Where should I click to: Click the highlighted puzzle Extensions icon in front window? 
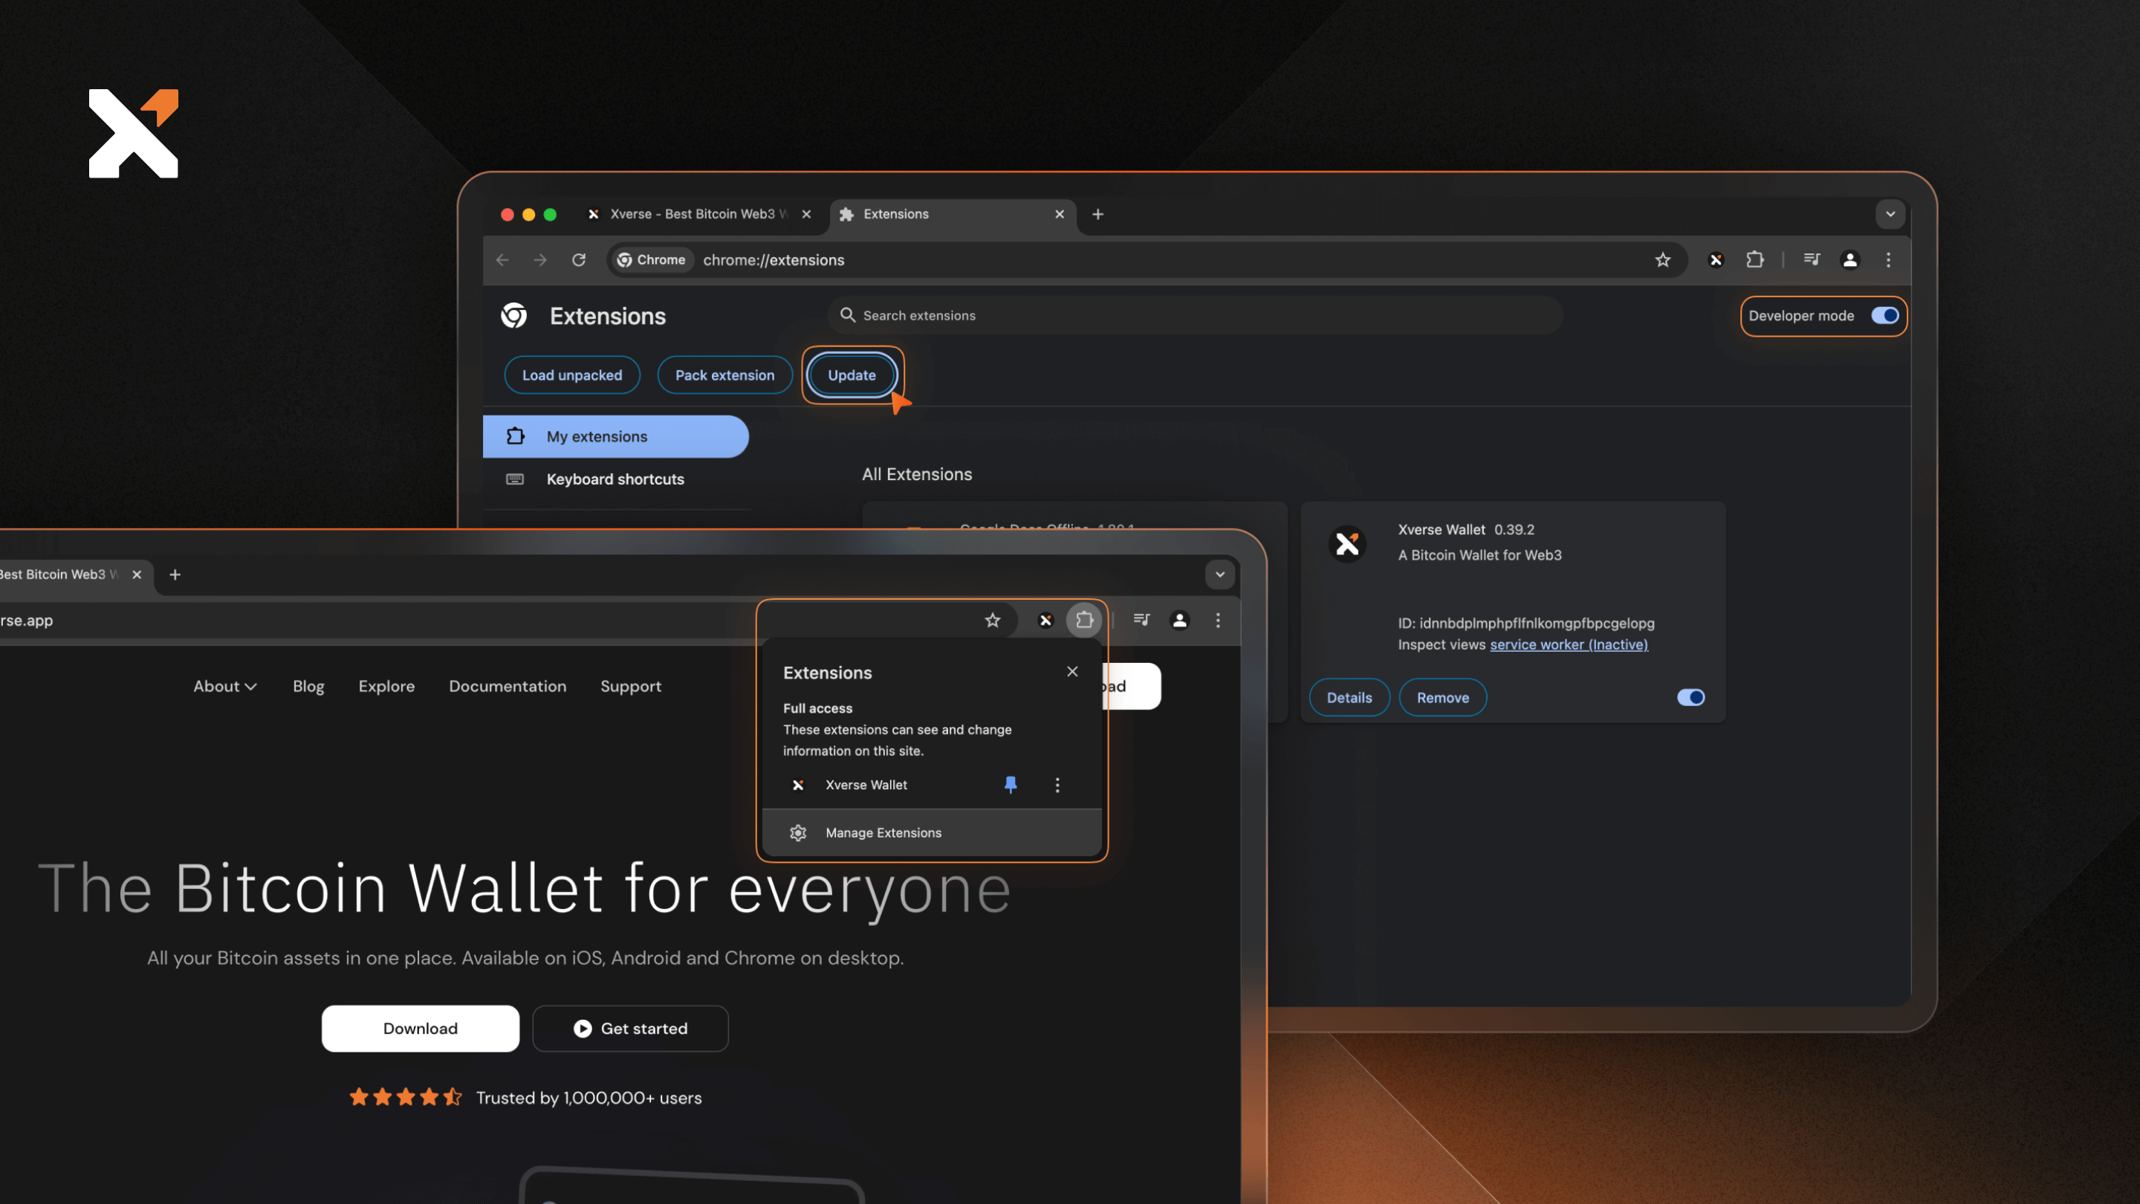pyautogui.click(x=1084, y=620)
